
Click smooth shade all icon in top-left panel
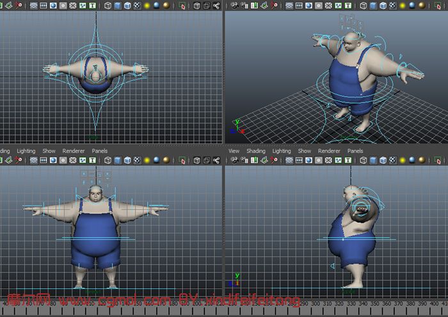click(x=119, y=6)
